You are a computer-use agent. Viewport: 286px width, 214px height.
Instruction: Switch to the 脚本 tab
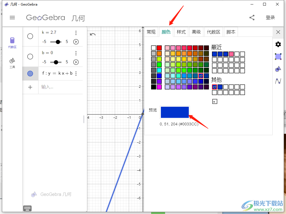click(x=231, y=32)
